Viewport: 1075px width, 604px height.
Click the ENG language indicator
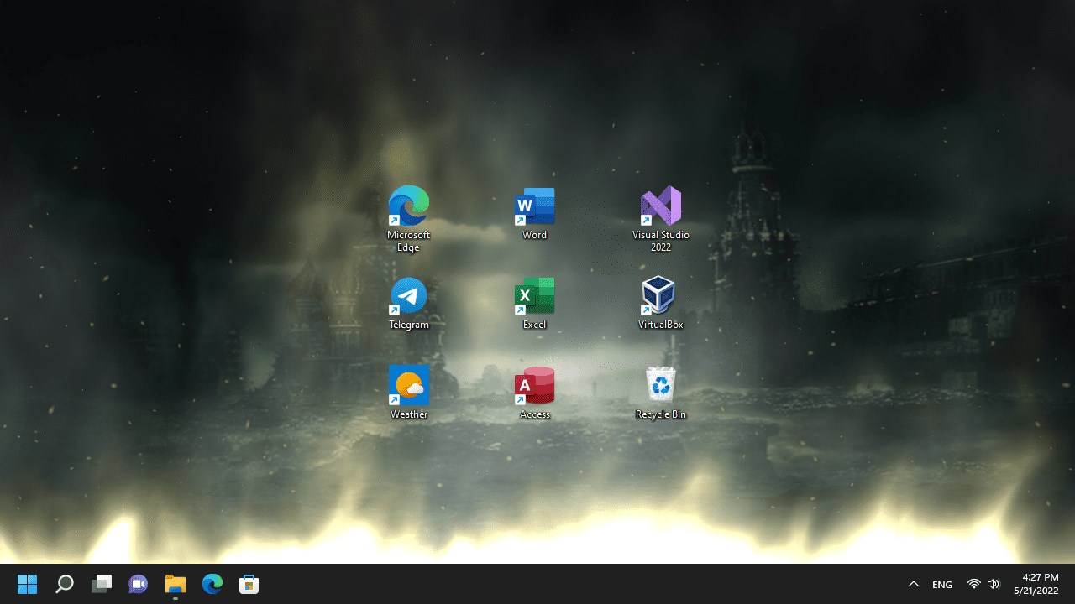click(942, 584)
